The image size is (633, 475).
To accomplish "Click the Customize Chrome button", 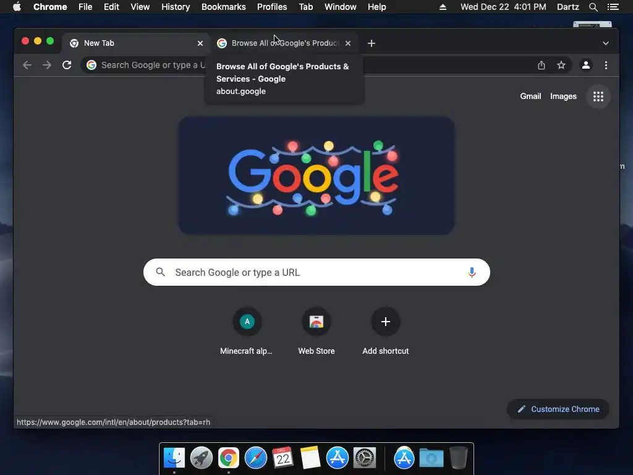I will pyautogui.click(x=558, y=409).
